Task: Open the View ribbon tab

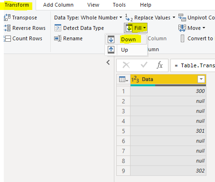Action: coord(93,5)
